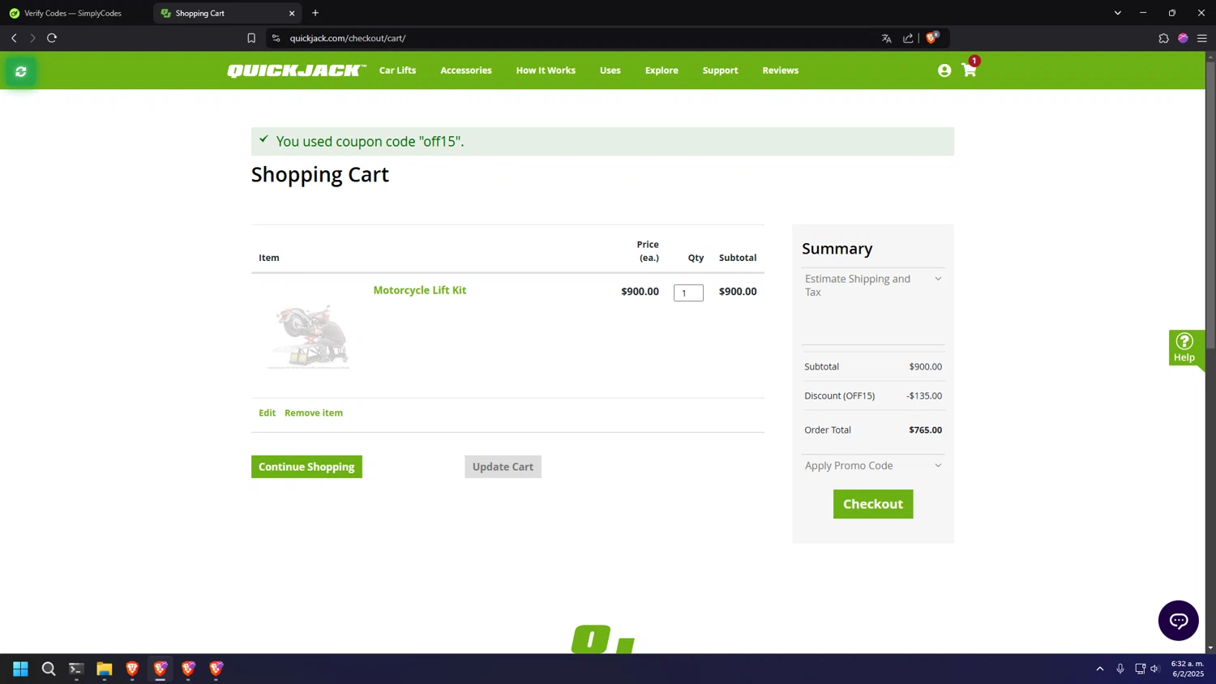Open the tab search dropdown arrow
The width and height of the screenshot is (1216, 684).
(1117, 13)
